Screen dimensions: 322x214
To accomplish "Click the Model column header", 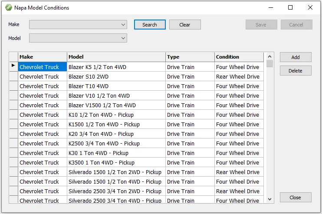I will (x=116, y=57).
